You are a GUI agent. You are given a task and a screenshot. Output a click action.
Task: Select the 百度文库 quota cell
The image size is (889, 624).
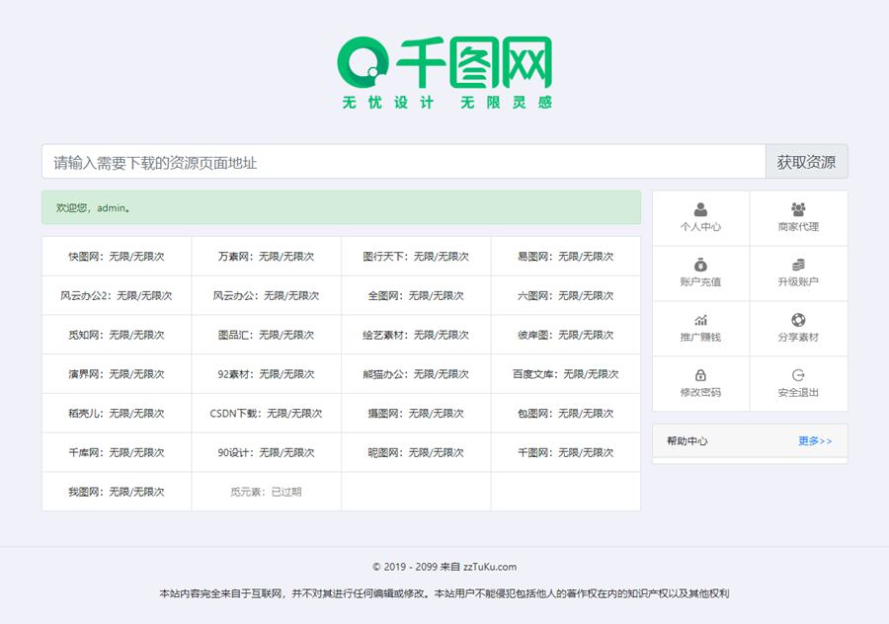565,374
